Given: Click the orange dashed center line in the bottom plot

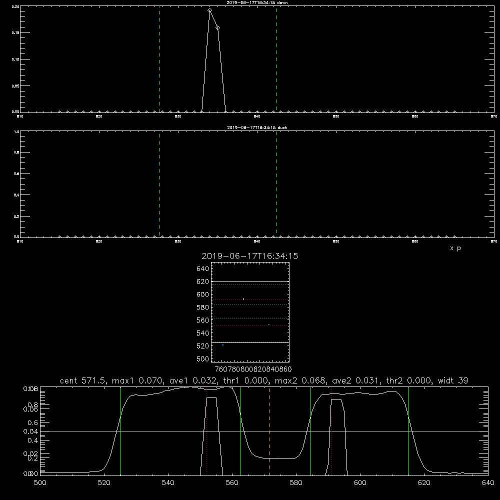Looking at the screenshot, I should tap(269, 431).
